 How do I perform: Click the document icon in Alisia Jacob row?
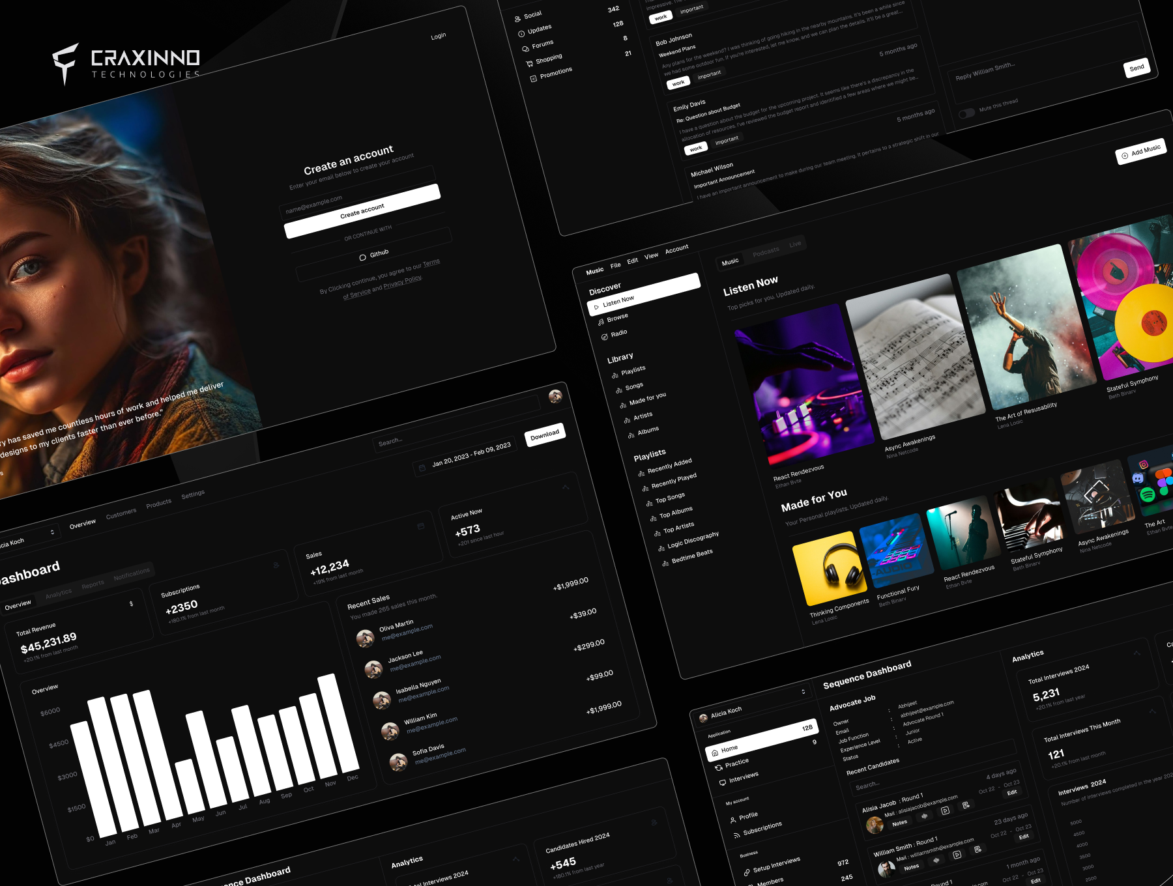(x=966, y=805)
